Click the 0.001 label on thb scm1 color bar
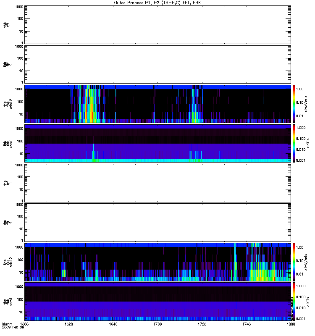The image size is (315, 336). (301, 160)
